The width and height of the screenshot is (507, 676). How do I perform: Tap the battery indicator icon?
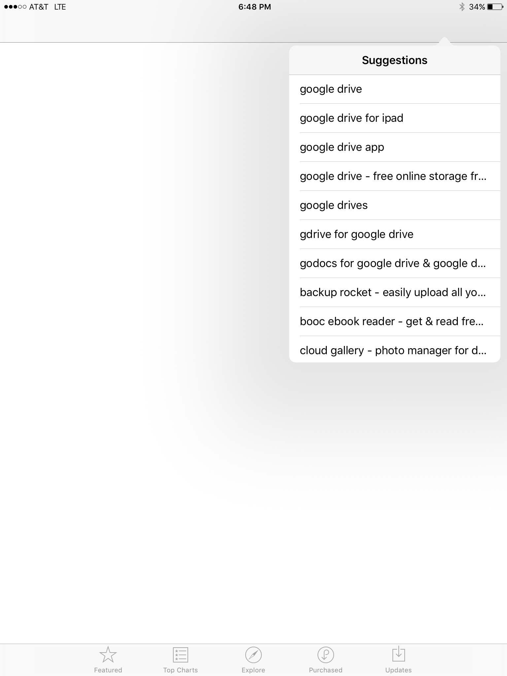click(x=495, y=7)
